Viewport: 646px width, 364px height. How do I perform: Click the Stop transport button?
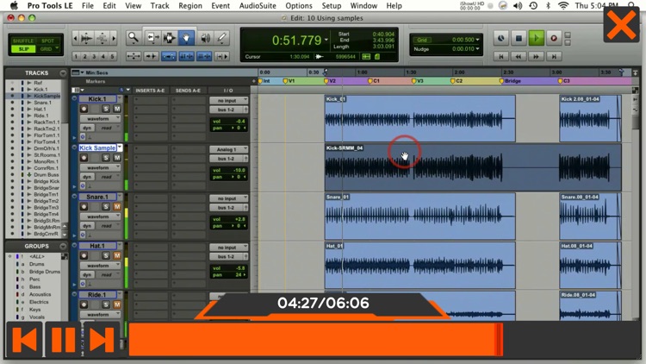pyautogui.click(x=519, y=38)
